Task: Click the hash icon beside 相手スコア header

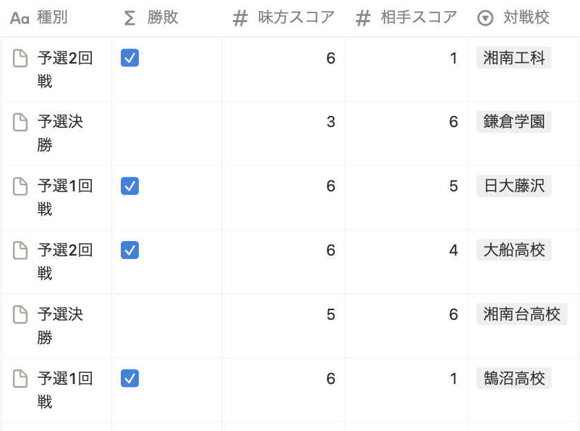Action: point(362,18)
